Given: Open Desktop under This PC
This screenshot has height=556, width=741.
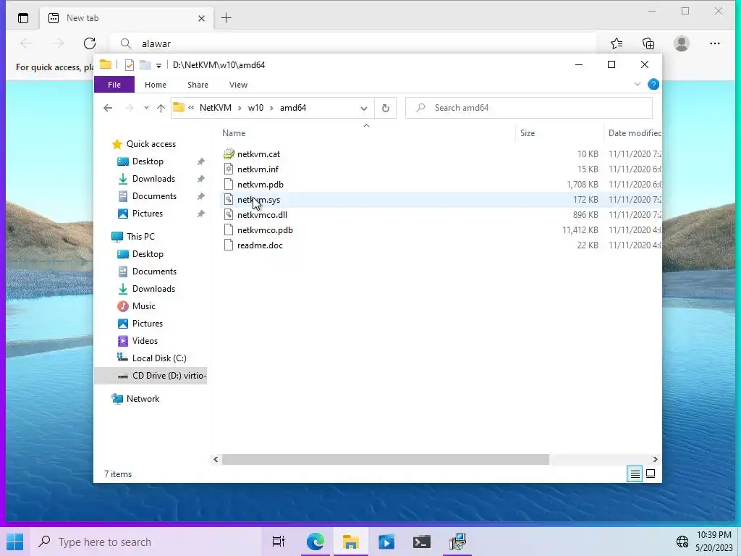Looking at the screenshot, I should (x=148, y=254).
